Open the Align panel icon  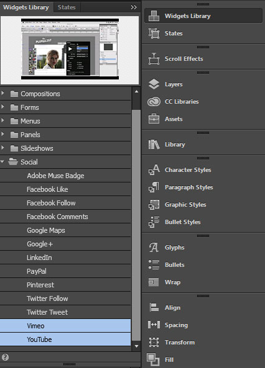(154, 307)
